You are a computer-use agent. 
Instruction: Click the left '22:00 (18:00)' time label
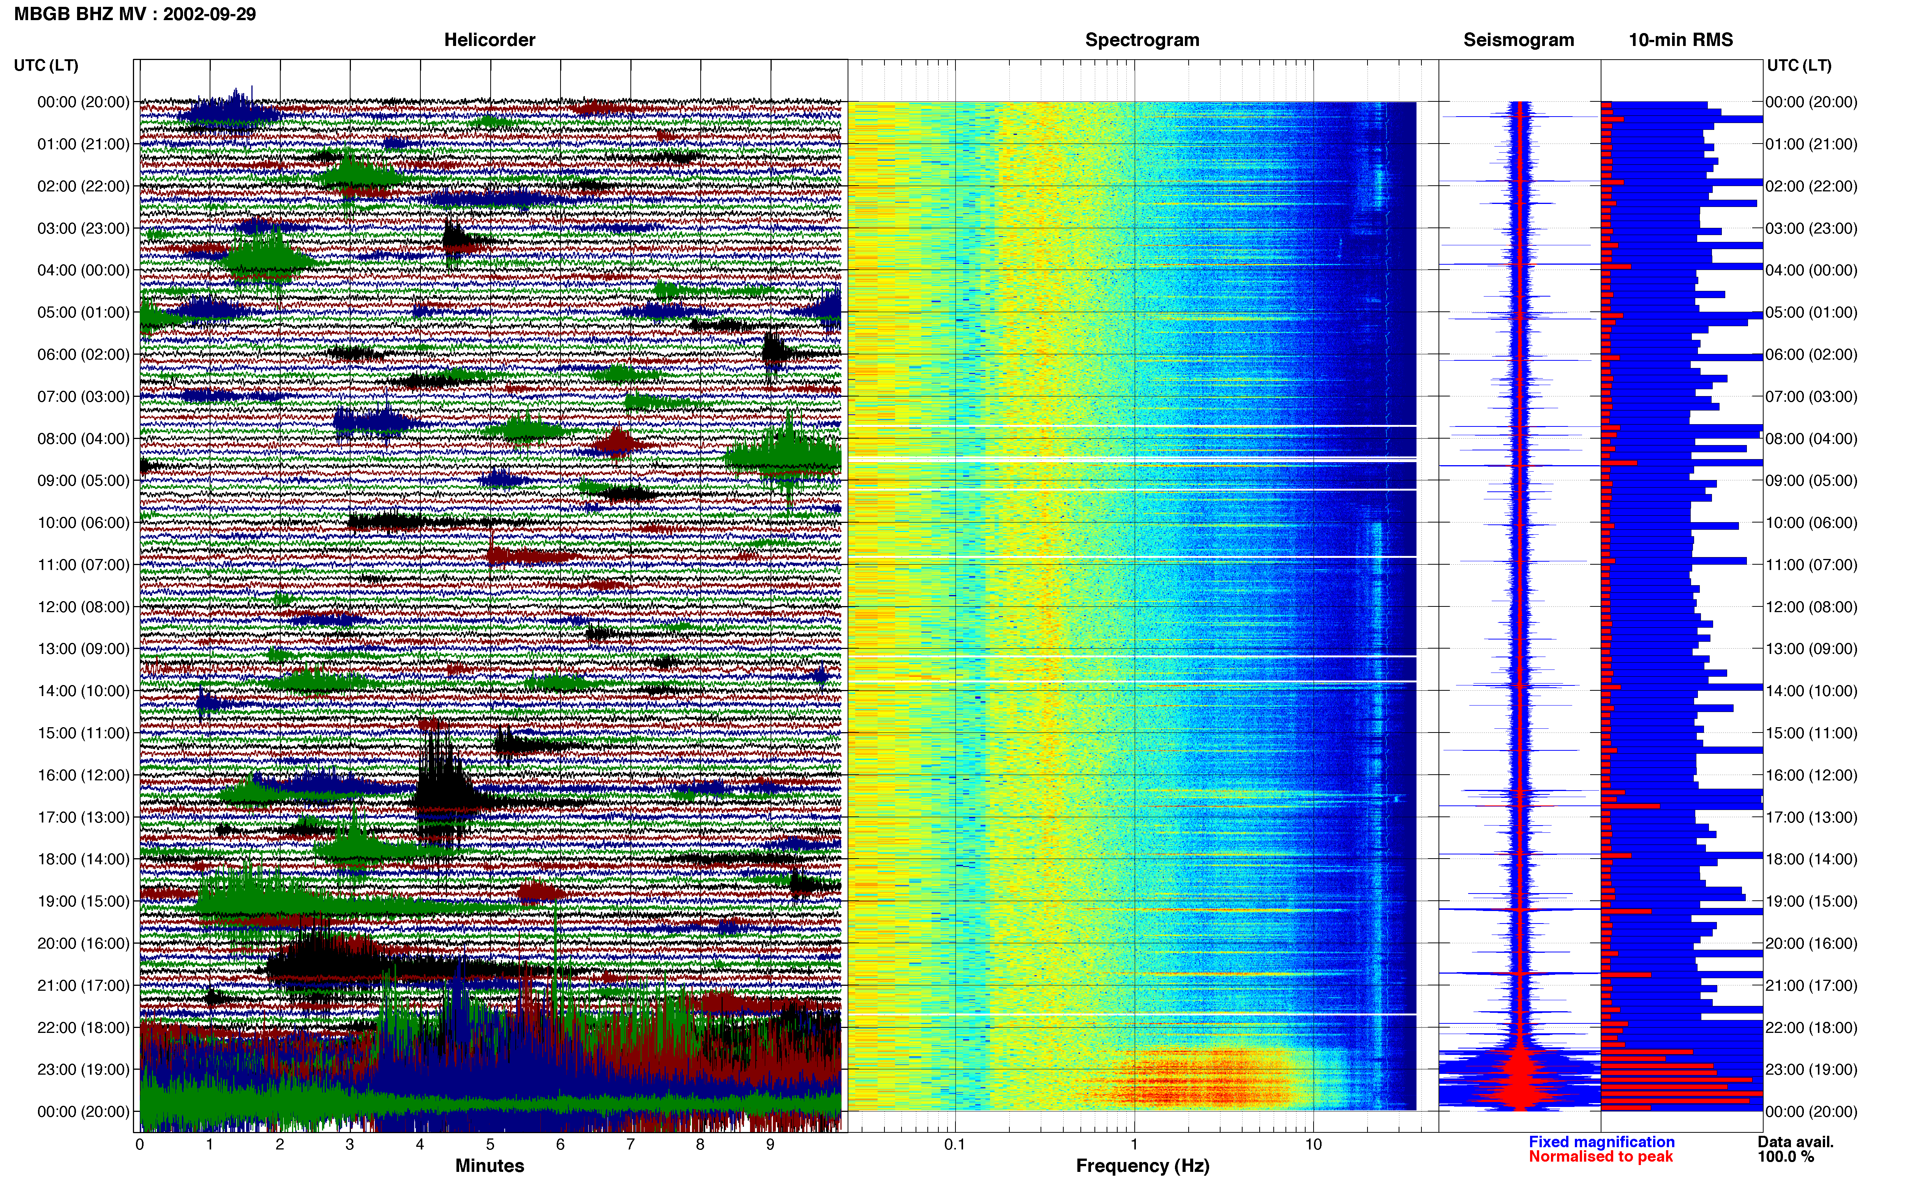tap(84, 1028)
